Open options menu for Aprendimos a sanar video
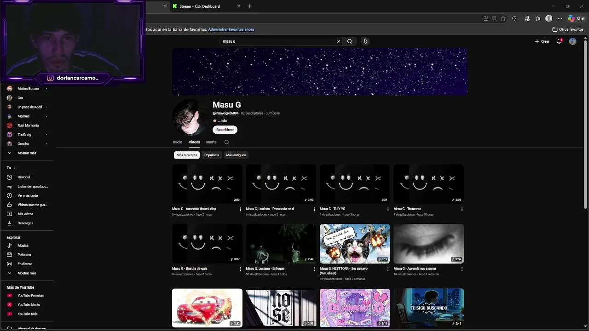This screenshot has height=331, width=589. pos(462,269)
